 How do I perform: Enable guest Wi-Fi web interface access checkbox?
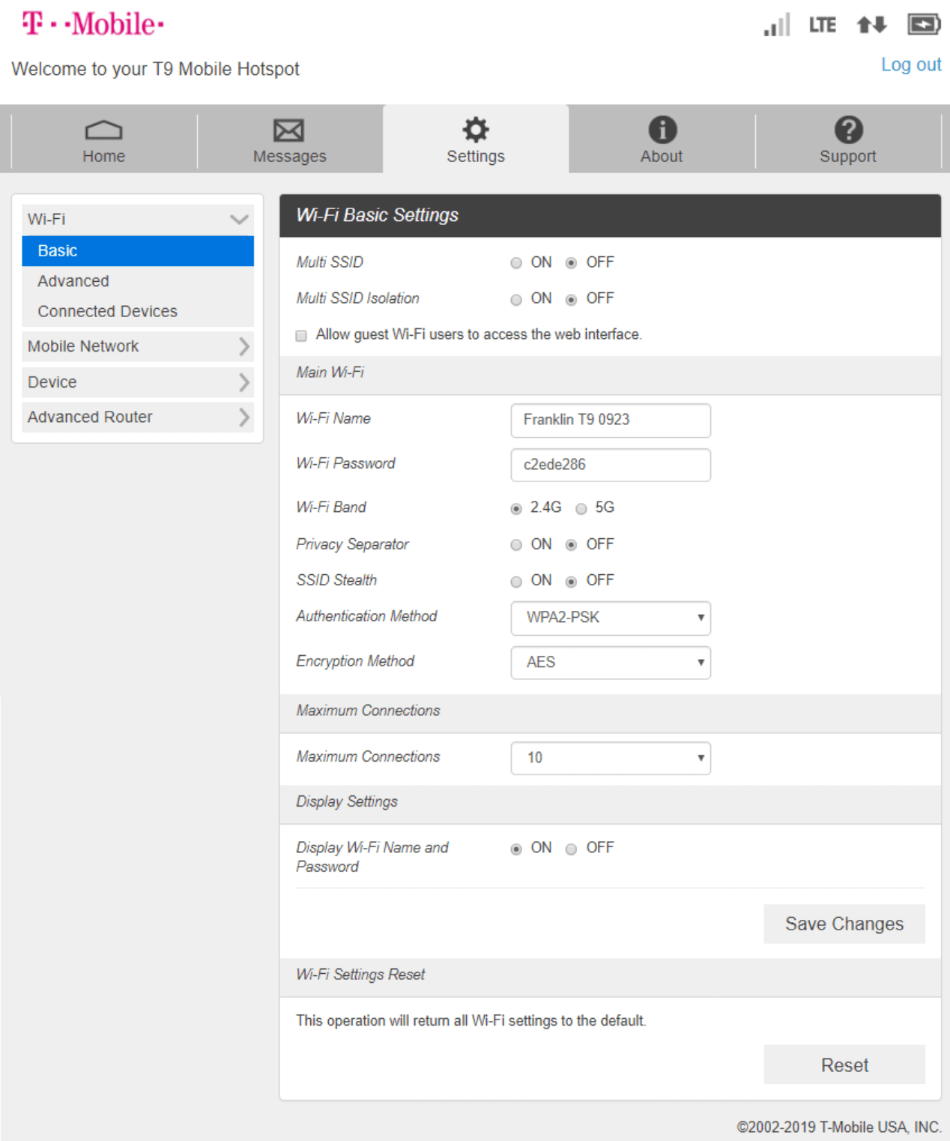point(301,336)
